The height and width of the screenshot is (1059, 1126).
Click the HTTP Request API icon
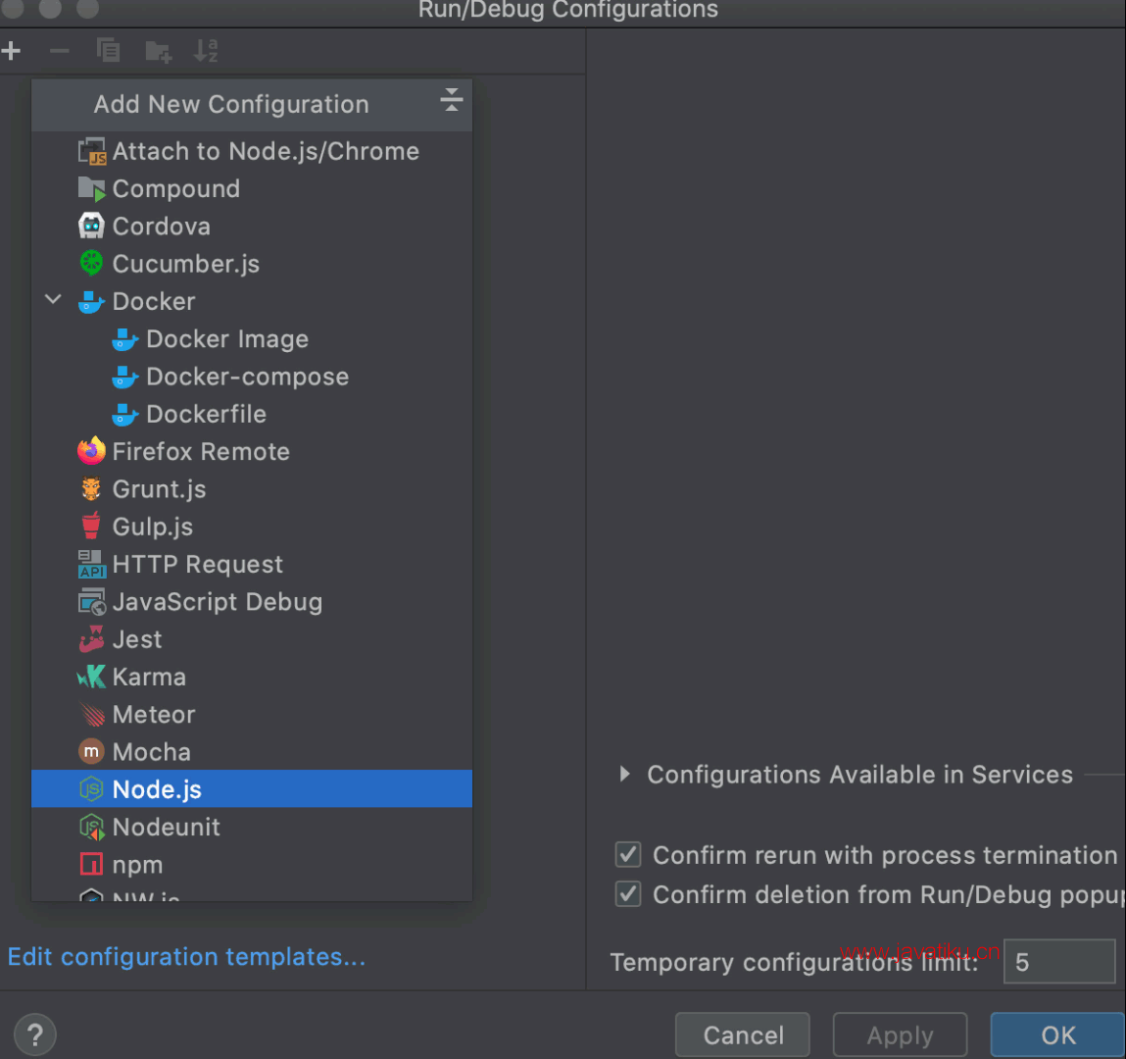pos(91,564)
